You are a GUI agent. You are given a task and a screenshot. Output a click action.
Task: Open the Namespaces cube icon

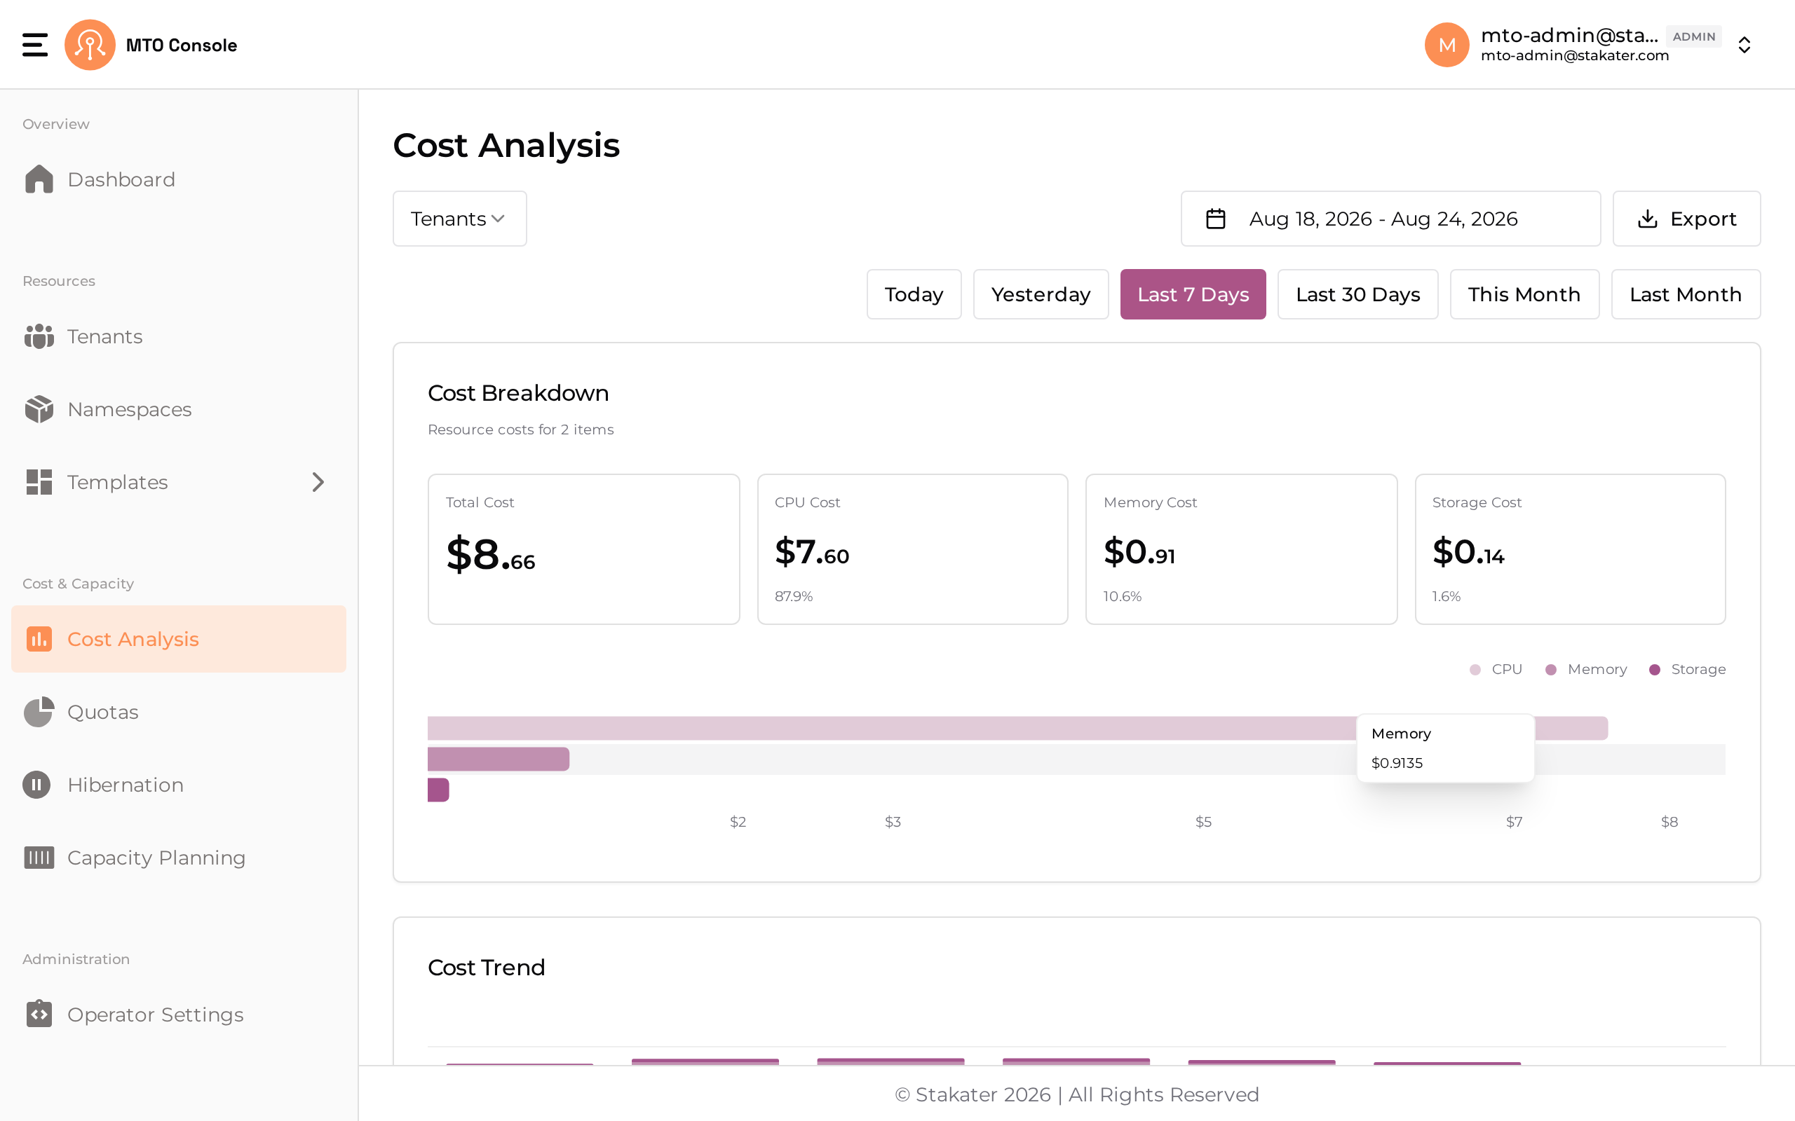click(x=39, y=409)
